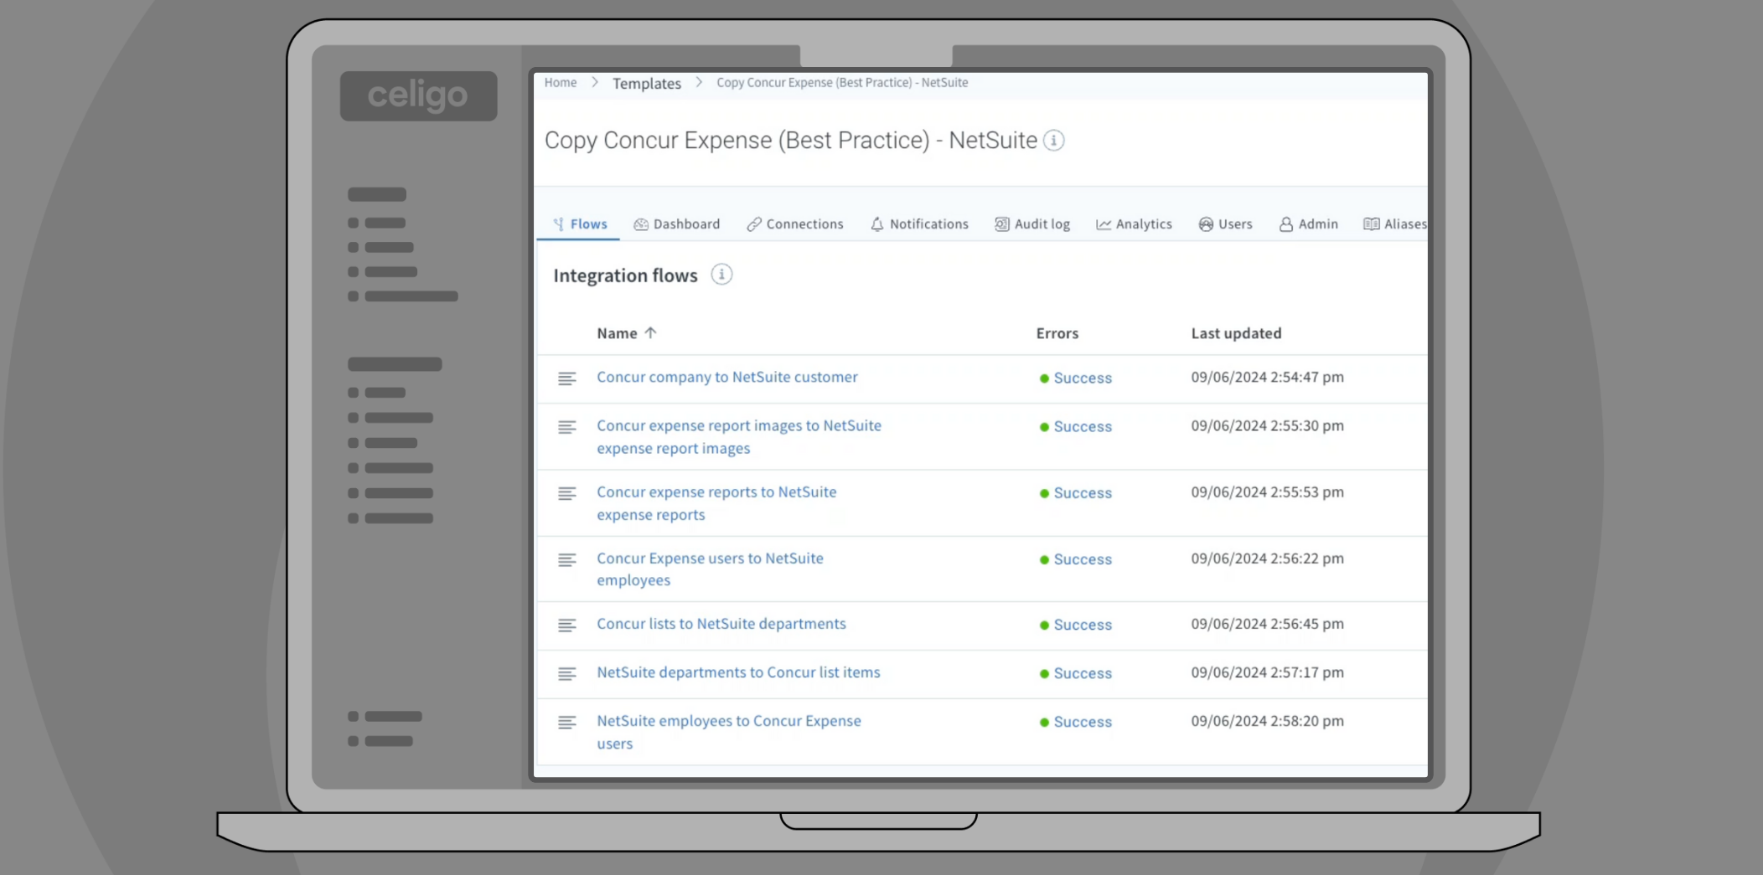Click the celigo logo in sidebar
This screenshot has width=1763, height=875.
point(418,95)
